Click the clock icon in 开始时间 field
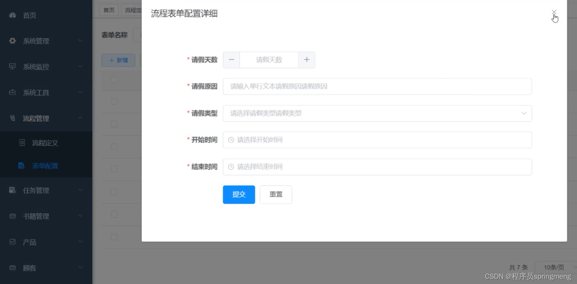 tap(231, 140)
